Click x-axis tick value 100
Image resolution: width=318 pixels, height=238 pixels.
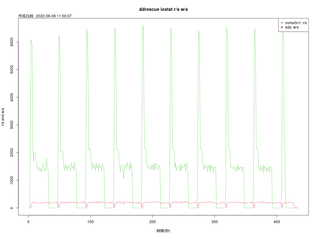[90, 222]
